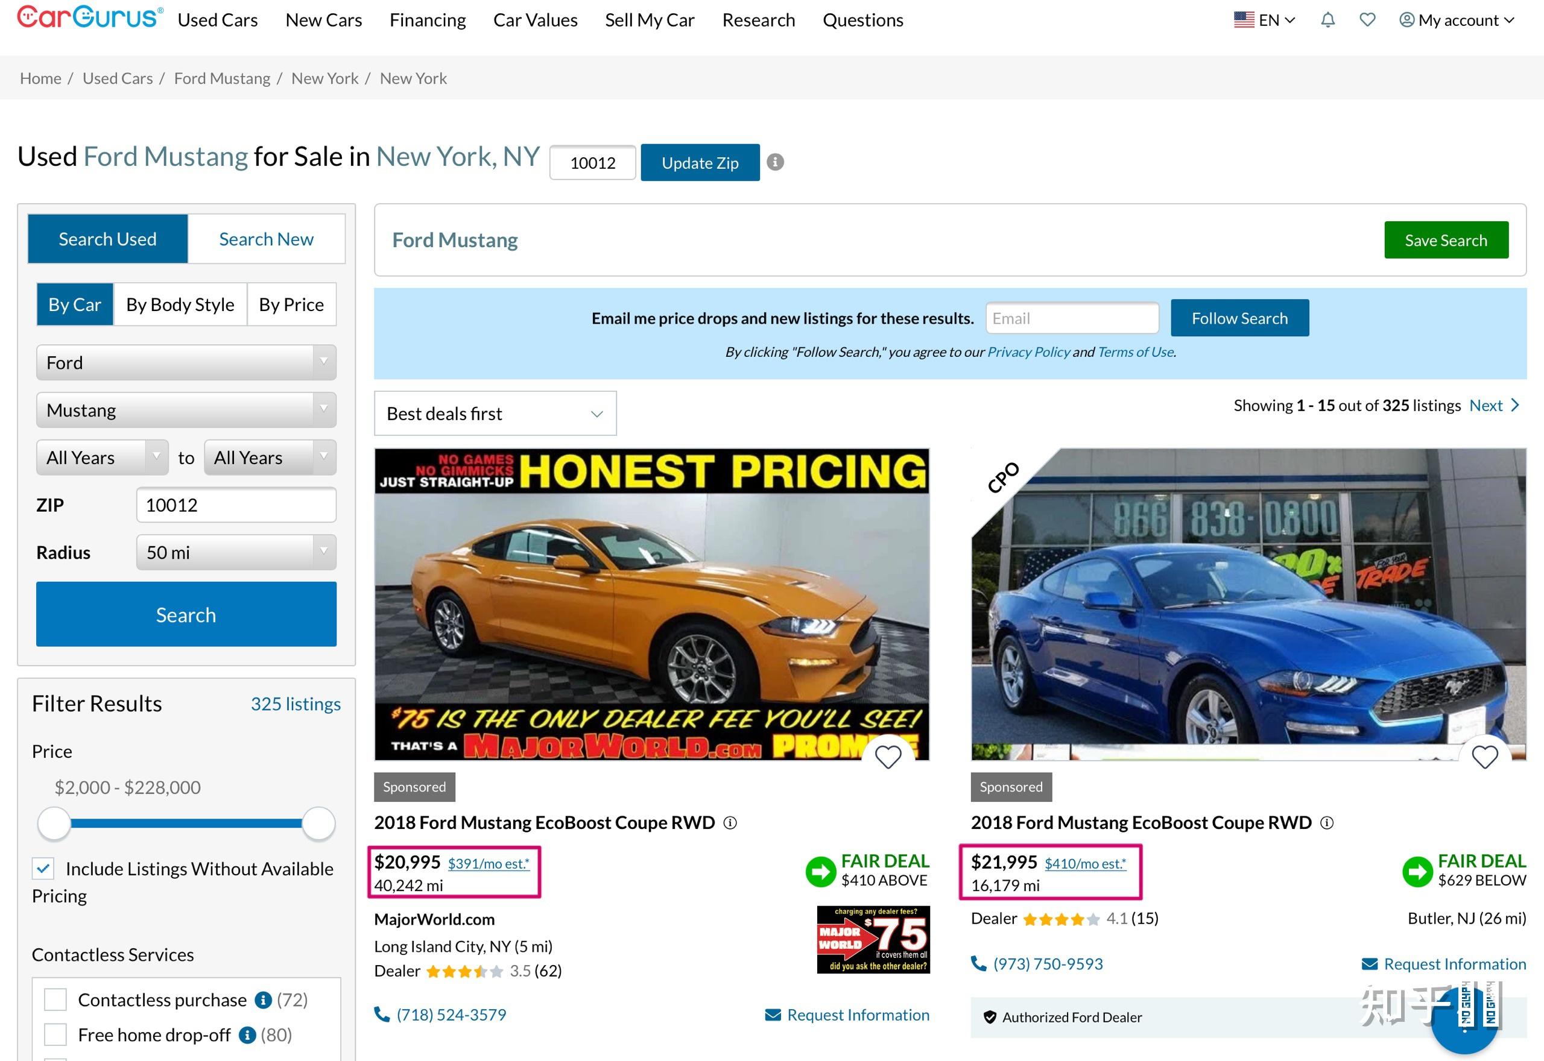Screen dimensions: 1544x1061
Task: Click the Next page chevron arrow
Action: pyautogui.click(x=1516, y=405)
